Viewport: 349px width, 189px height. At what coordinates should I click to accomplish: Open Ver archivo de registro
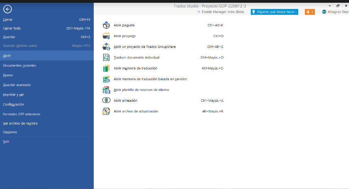pyautogui.click(x=47, y=123)
